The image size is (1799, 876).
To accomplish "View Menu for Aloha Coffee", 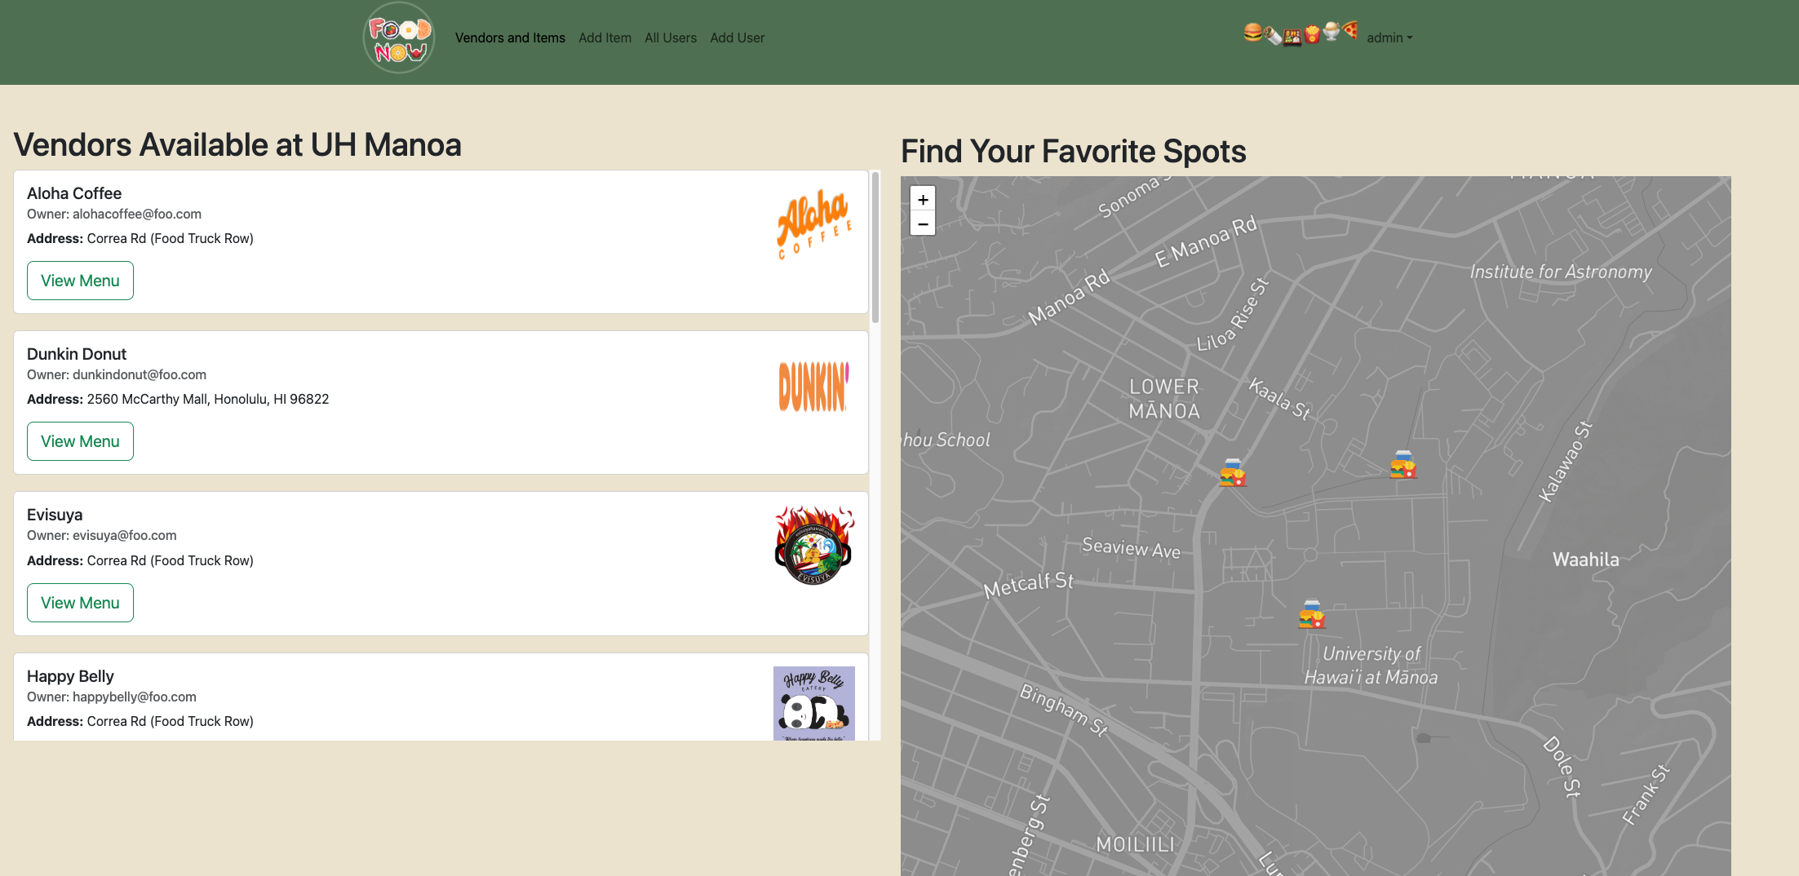I will click(80, 281).
